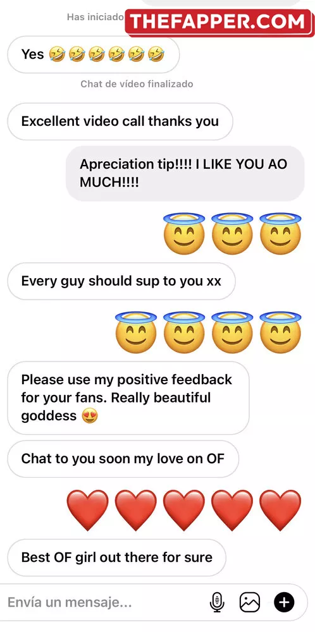Tap the black plus attachment button
315x632 pixels.
[x=285, y=602]
